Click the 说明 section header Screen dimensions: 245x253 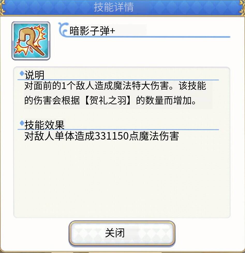[x=34, y=75]
